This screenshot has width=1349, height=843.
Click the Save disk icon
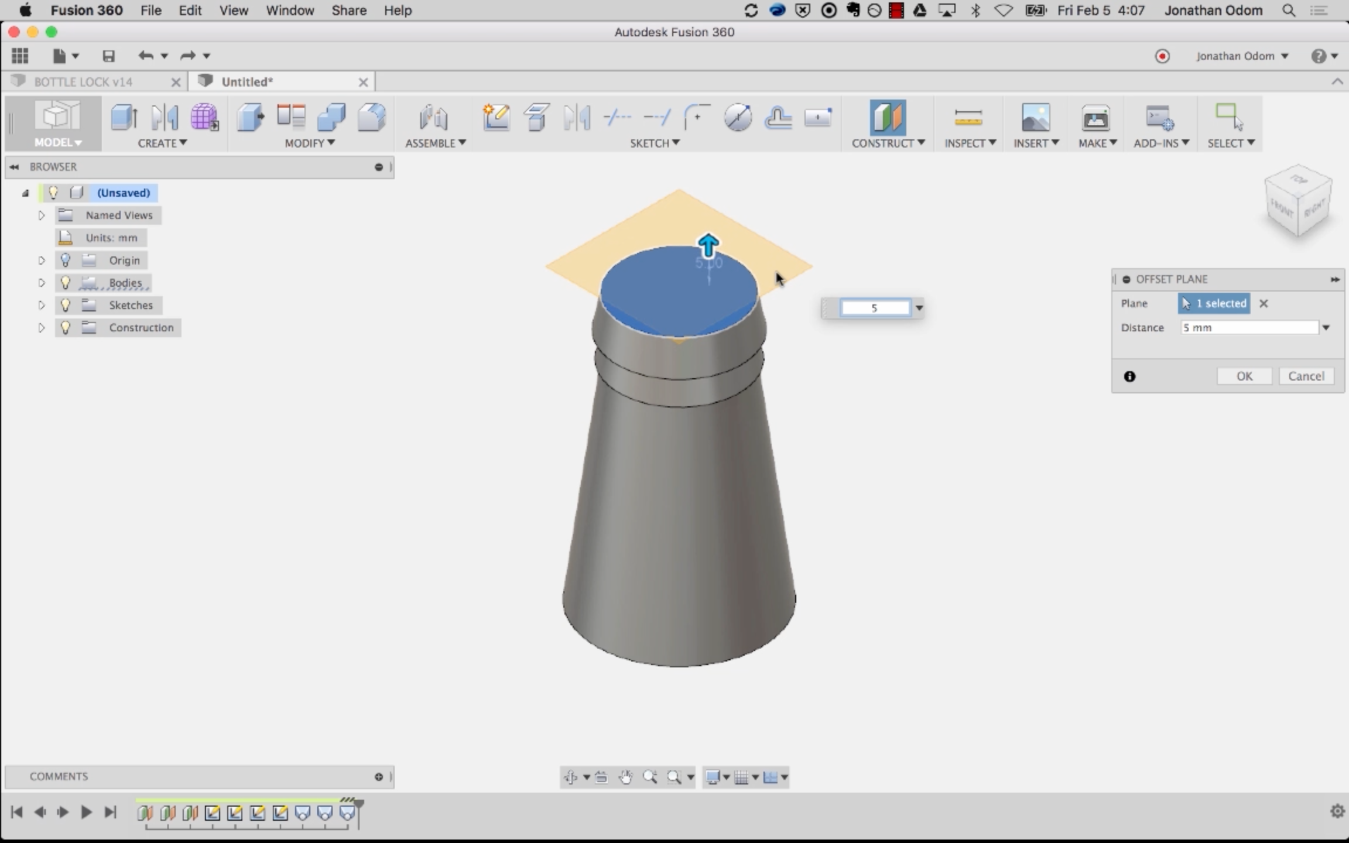(x=108, y=56)
